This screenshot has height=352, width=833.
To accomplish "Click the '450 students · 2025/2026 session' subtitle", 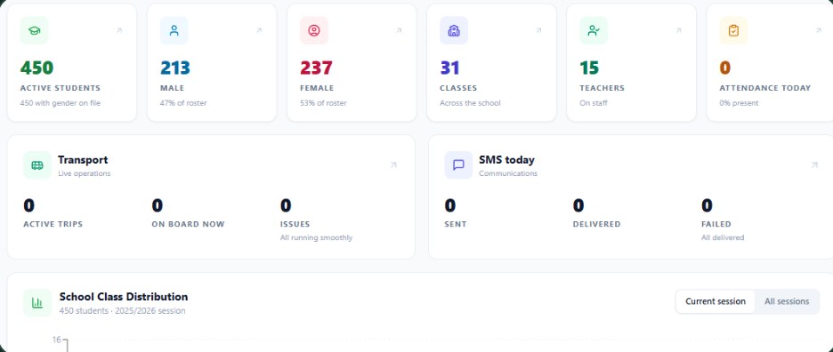I will (122, 311).
